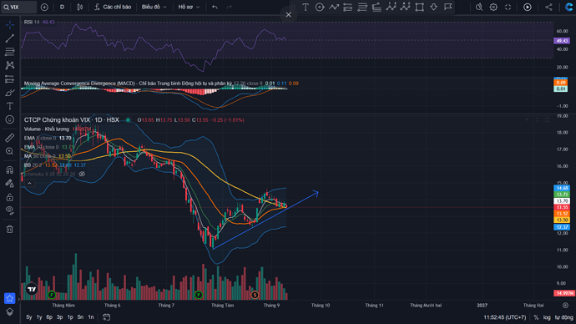Select the 3p time range
Image resolution: width=576 pixels, height=324 pixels.
(x=59, y=317)
